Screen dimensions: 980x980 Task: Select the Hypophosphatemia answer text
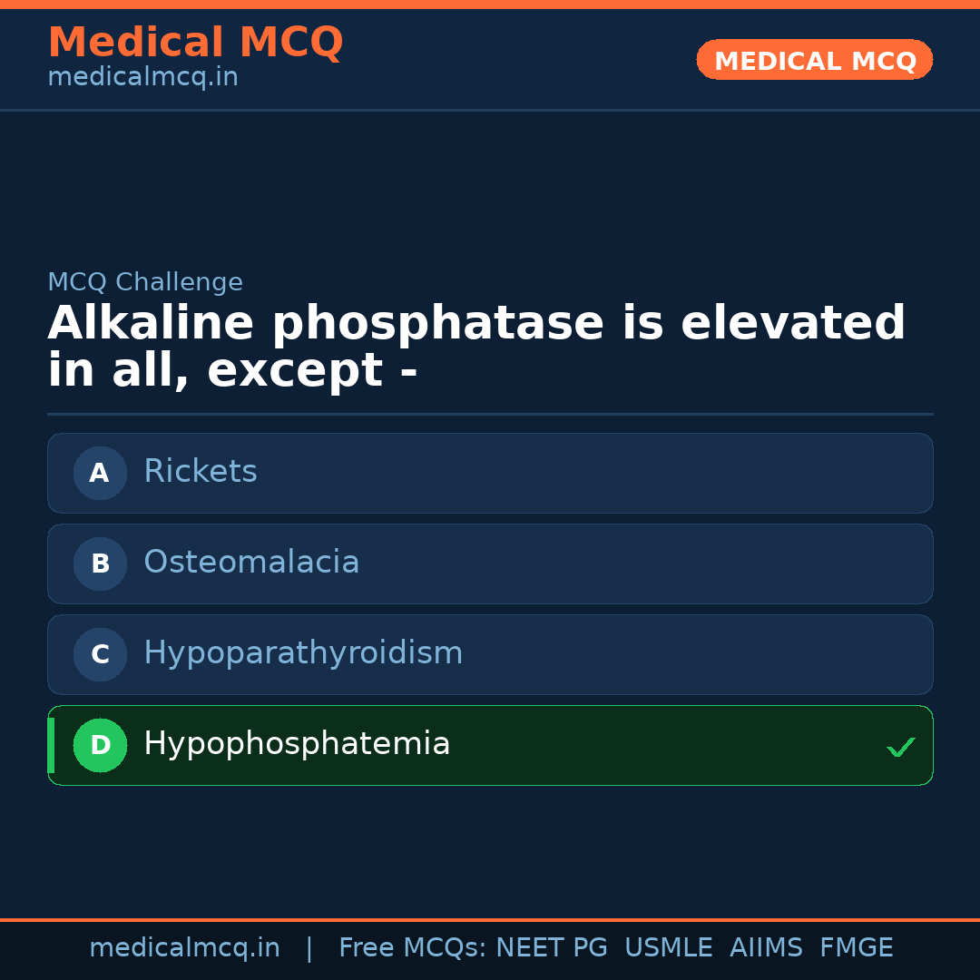(x=297, y=744)
